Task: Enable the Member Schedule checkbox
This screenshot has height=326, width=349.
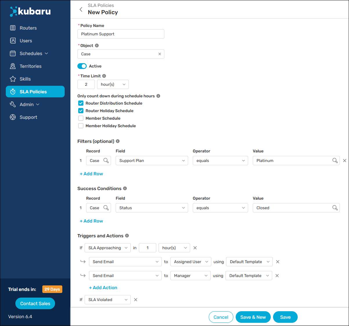Action: tap(81, 118)
